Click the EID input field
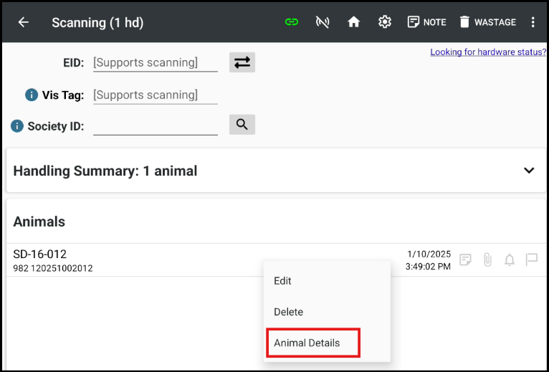The height and width of the screenshot is (372, 549). pos(156,63)
